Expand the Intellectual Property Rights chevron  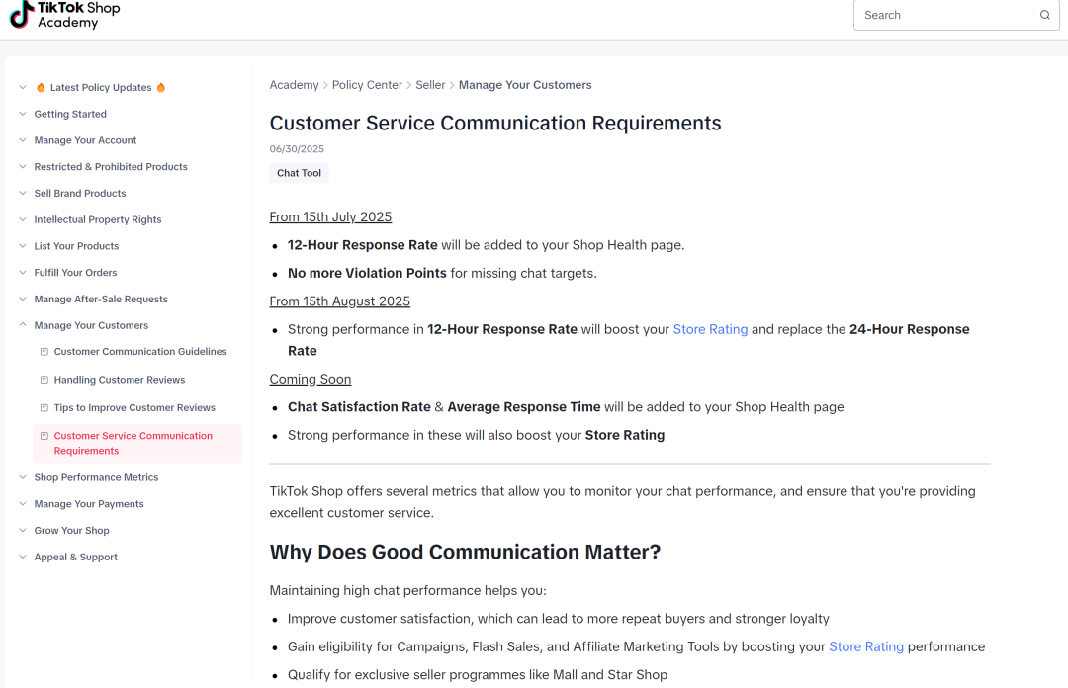(23, 219)
